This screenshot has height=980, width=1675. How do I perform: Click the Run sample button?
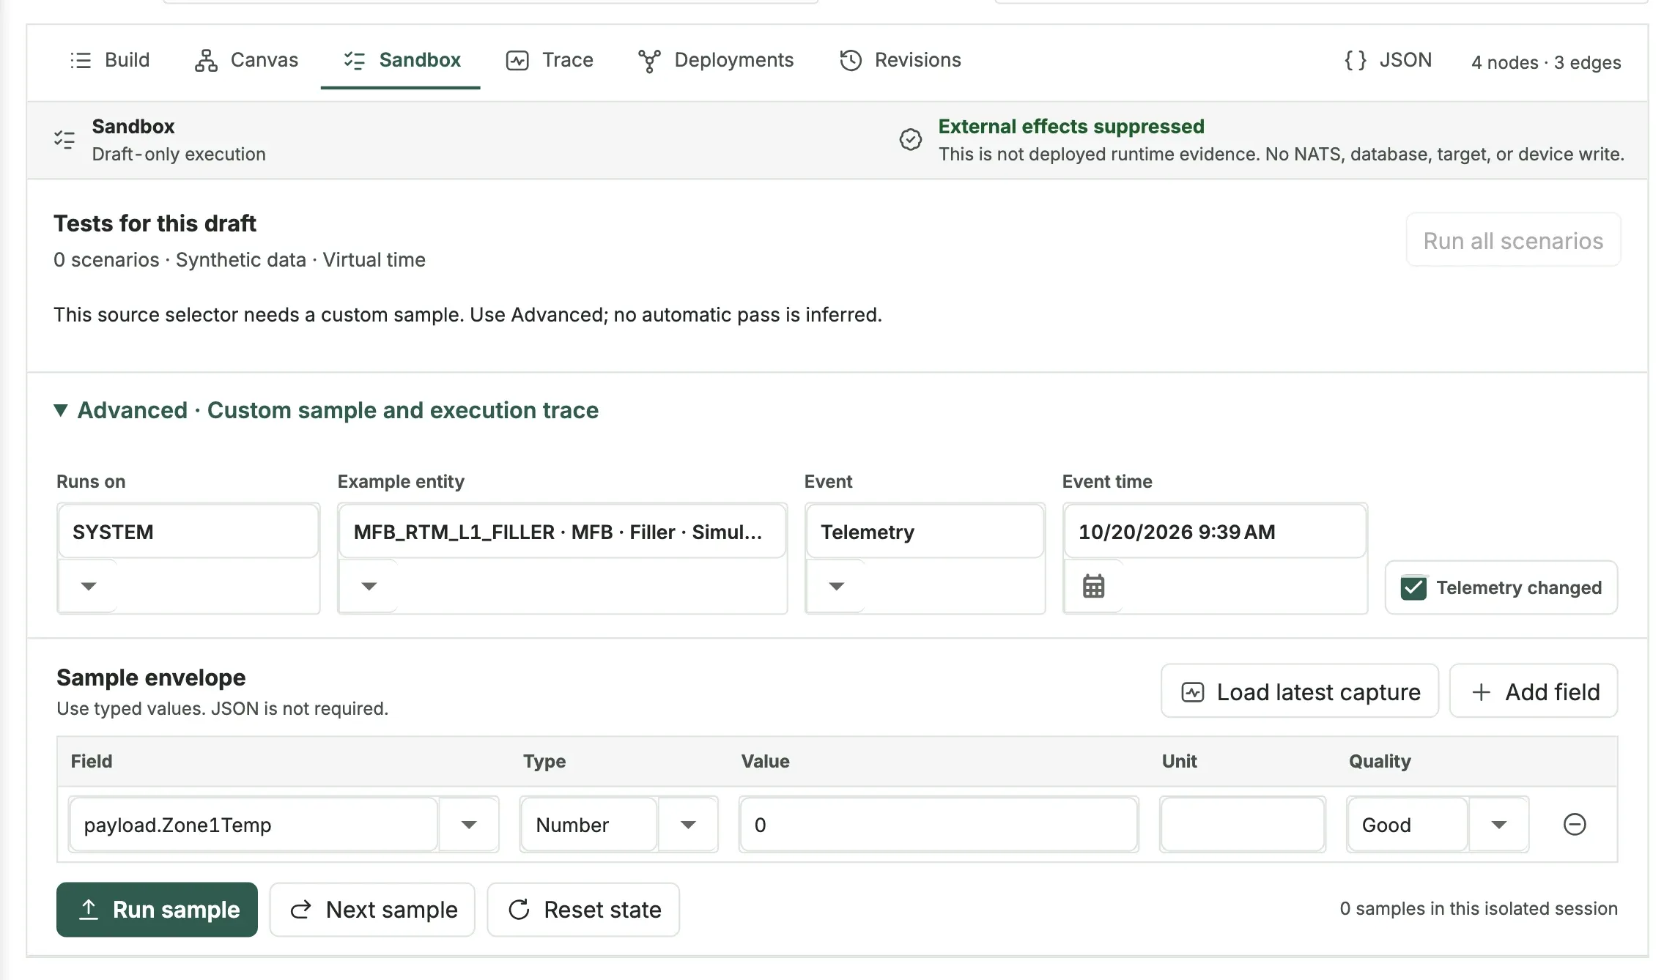click(x=157, y=910)
